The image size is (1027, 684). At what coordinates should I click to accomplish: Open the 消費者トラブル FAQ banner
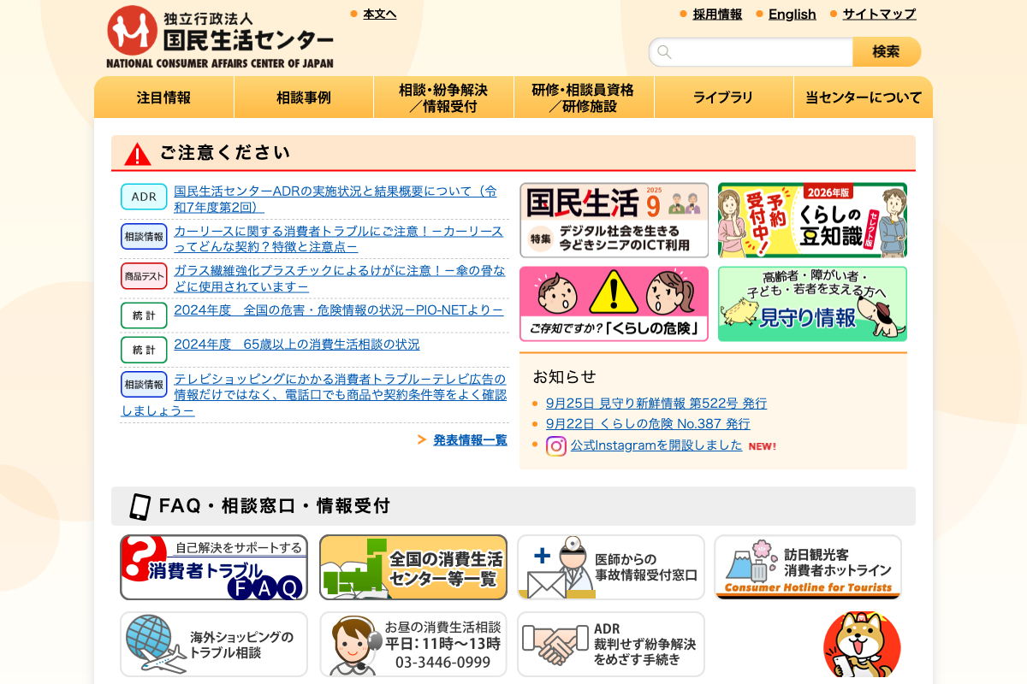tap(214, 568)
